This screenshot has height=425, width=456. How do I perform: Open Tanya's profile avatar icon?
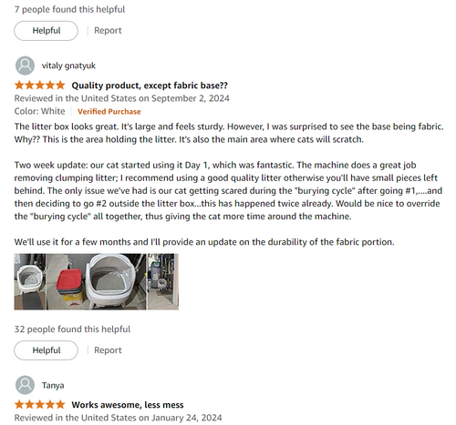pos(25,385)
